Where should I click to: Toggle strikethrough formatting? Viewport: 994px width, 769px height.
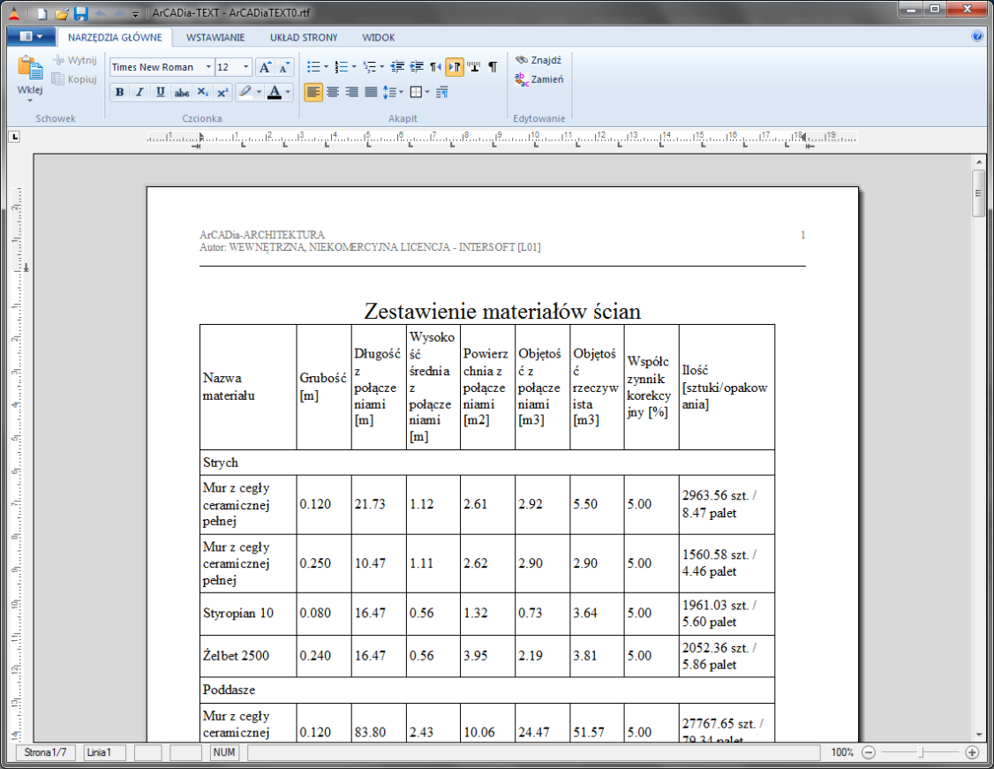coord(181,93)
